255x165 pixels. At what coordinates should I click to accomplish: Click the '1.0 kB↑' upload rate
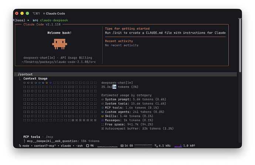coord(189,146)
